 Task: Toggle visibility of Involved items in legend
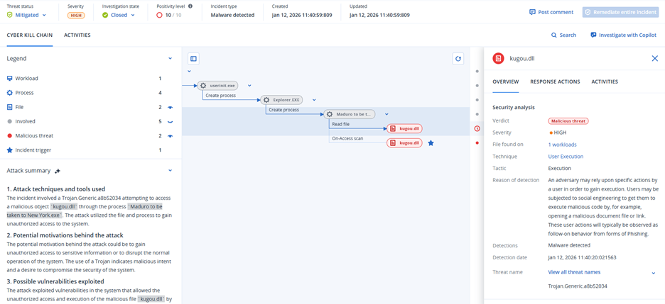170,121
